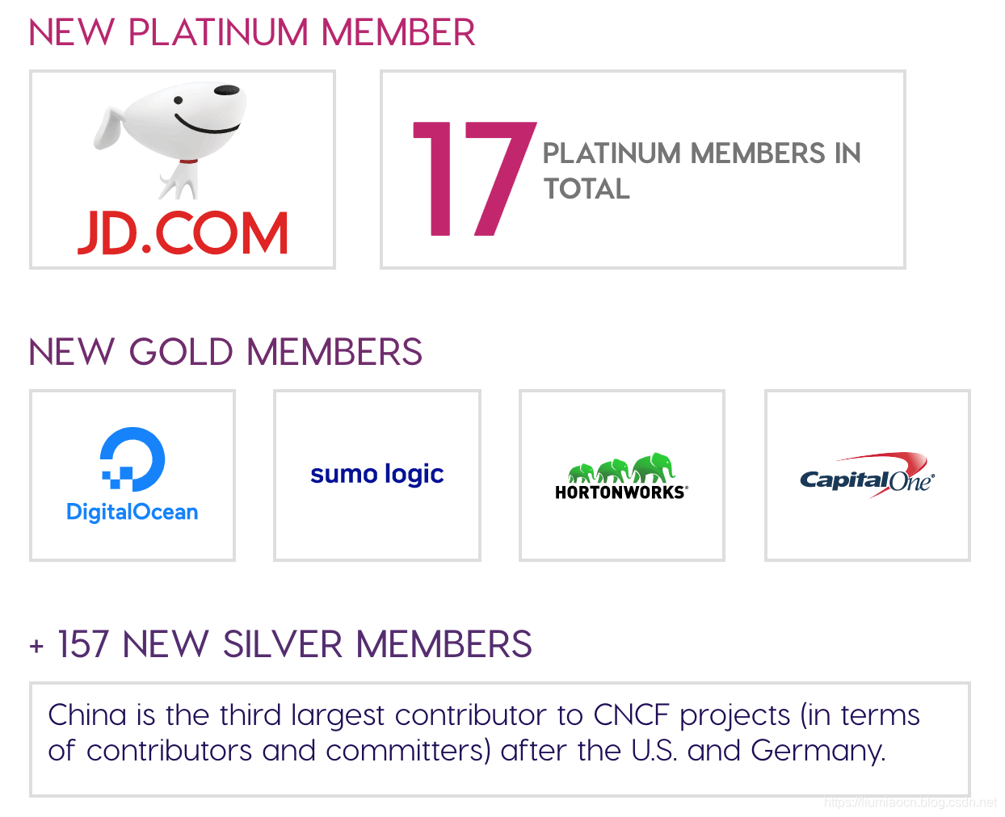This screenshot has height=817, width=1005.
Task: Click the New Platinum Member heading
Action: [252, 33]
